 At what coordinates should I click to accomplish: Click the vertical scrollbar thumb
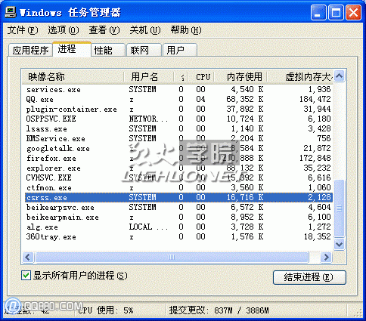pyautogui.click(x=340, y=208)
